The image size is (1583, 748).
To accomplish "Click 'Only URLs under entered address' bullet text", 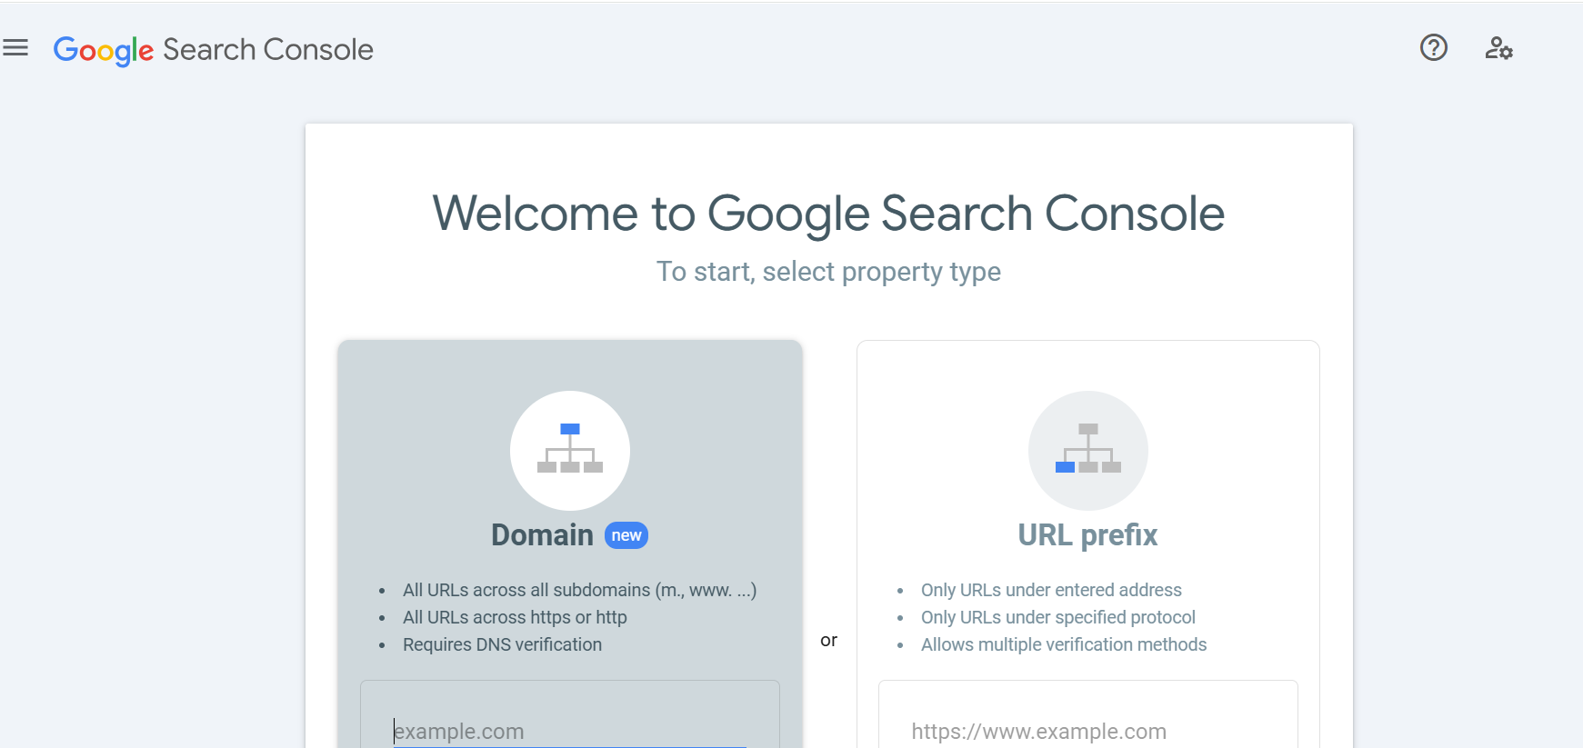I will tap(1051, 590).
